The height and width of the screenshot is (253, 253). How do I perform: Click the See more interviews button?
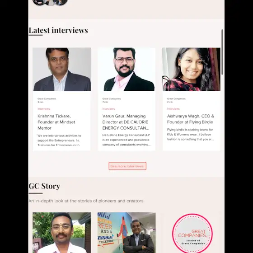point(127,166)
